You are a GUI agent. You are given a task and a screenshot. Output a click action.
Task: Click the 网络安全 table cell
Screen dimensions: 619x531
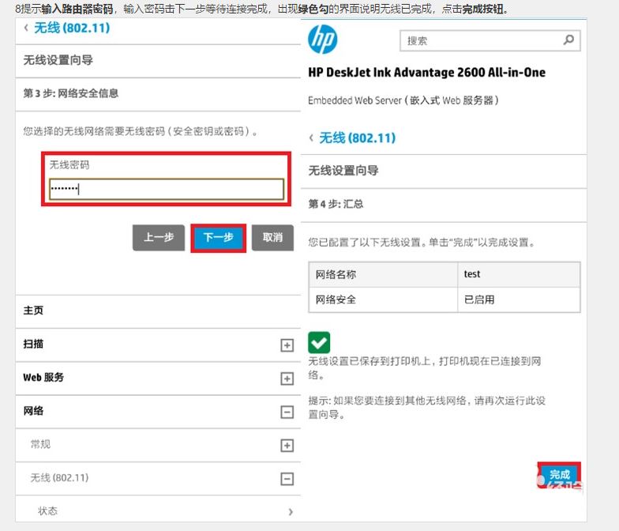tap(384, 299)
